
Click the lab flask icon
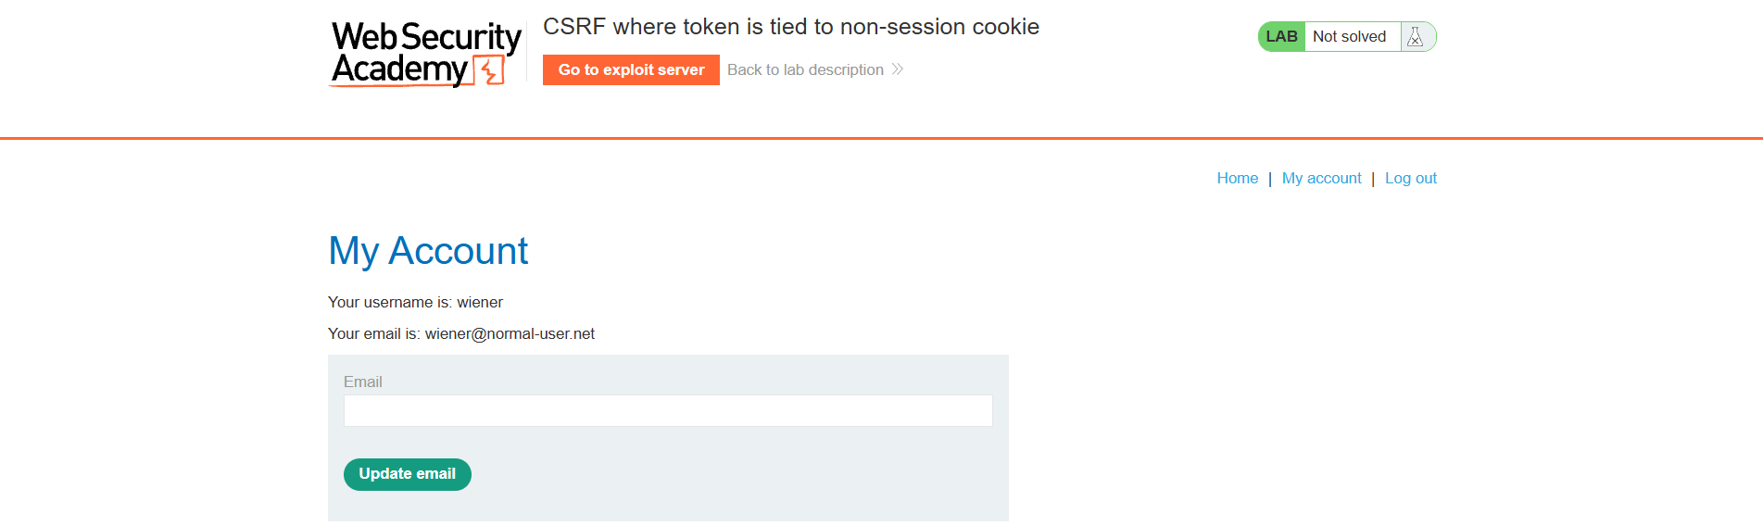coord(1415,37)
